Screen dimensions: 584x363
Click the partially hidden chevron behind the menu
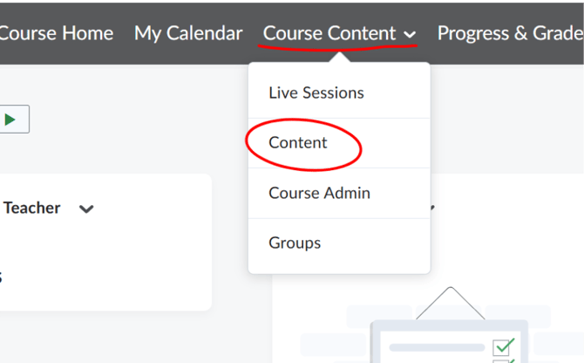432,208
